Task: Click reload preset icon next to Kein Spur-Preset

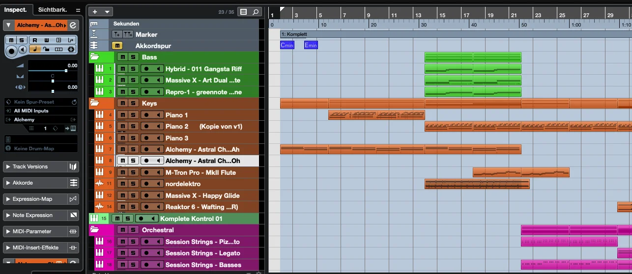Action: [74, 102]
